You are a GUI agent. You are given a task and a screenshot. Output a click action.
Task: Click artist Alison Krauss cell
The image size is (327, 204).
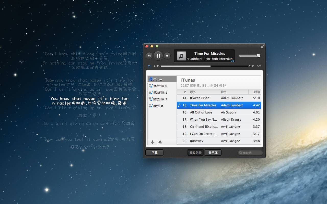coord(231,119)
